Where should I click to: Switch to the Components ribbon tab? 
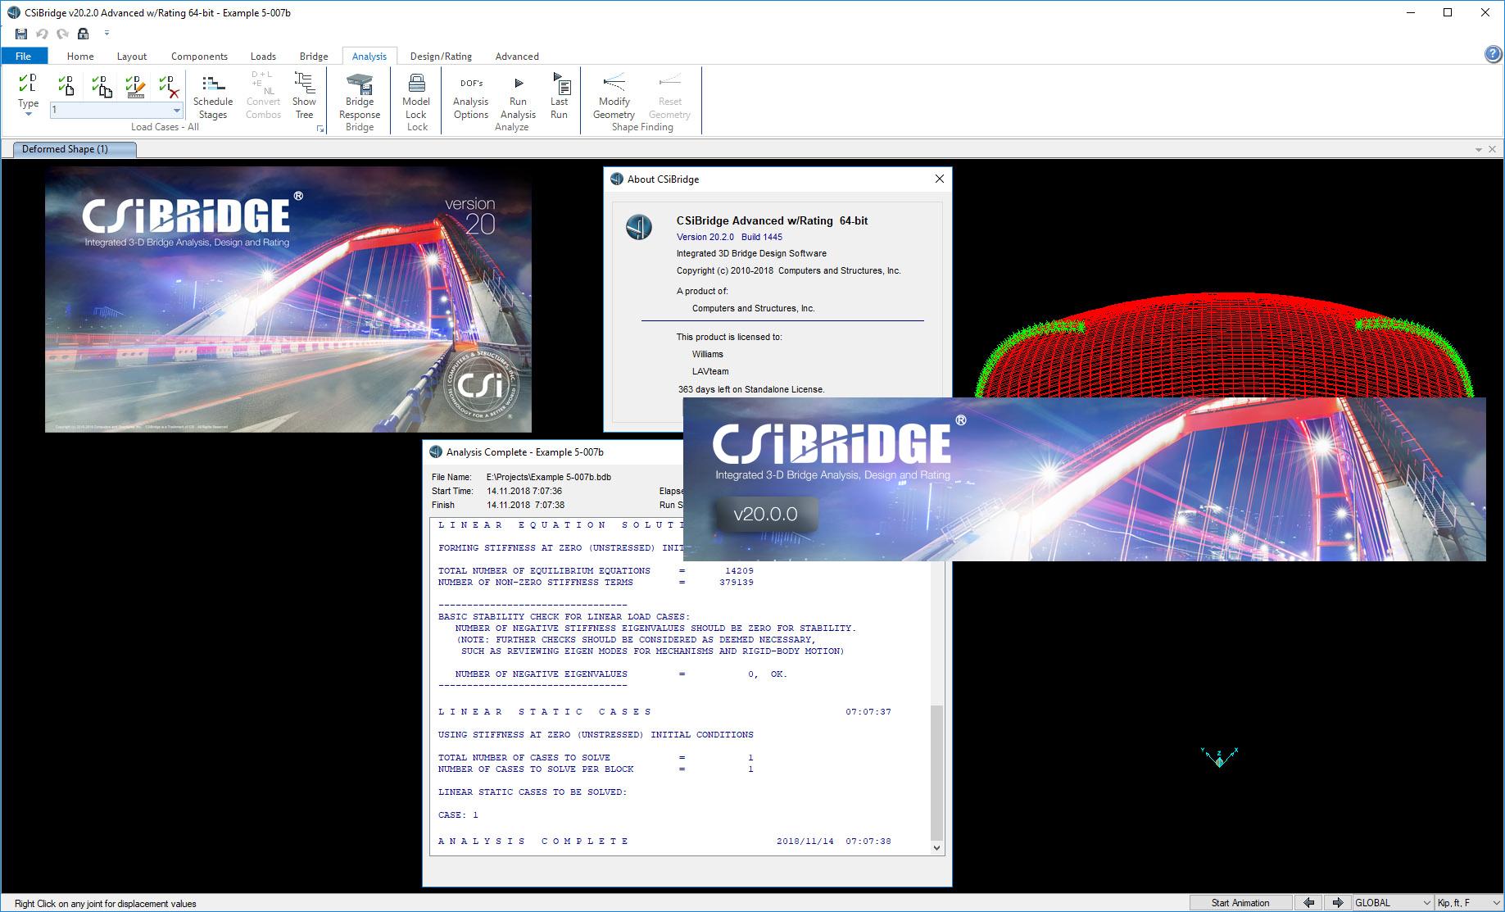199,56
